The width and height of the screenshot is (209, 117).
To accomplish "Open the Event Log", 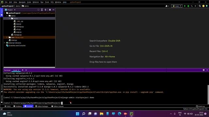I will (200, 106).
